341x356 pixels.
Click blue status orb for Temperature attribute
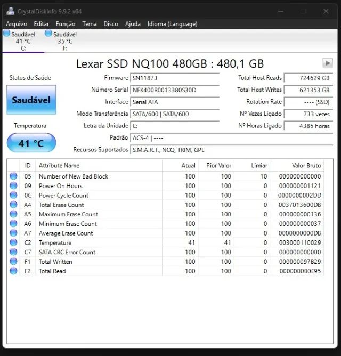click(13, 242)
